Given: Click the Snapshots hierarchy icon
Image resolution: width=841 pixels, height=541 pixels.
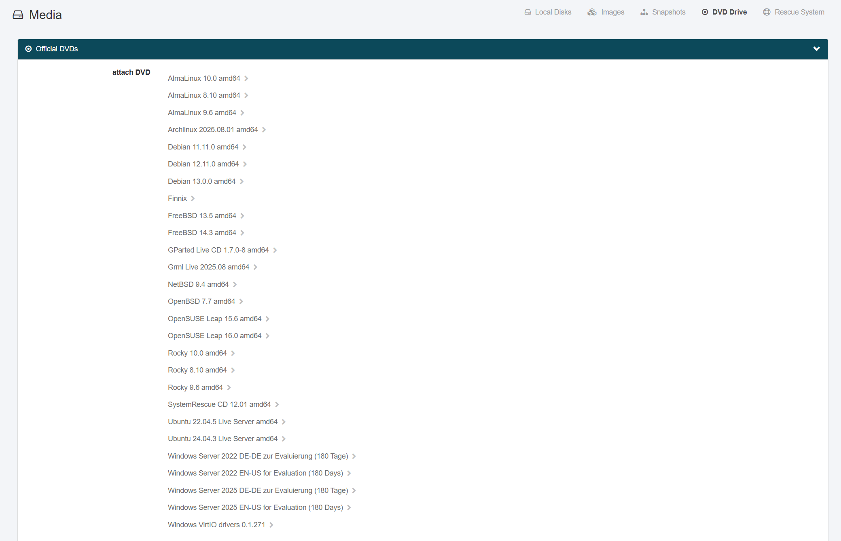Looking at the screenshot, I should [x=644, y=12].
